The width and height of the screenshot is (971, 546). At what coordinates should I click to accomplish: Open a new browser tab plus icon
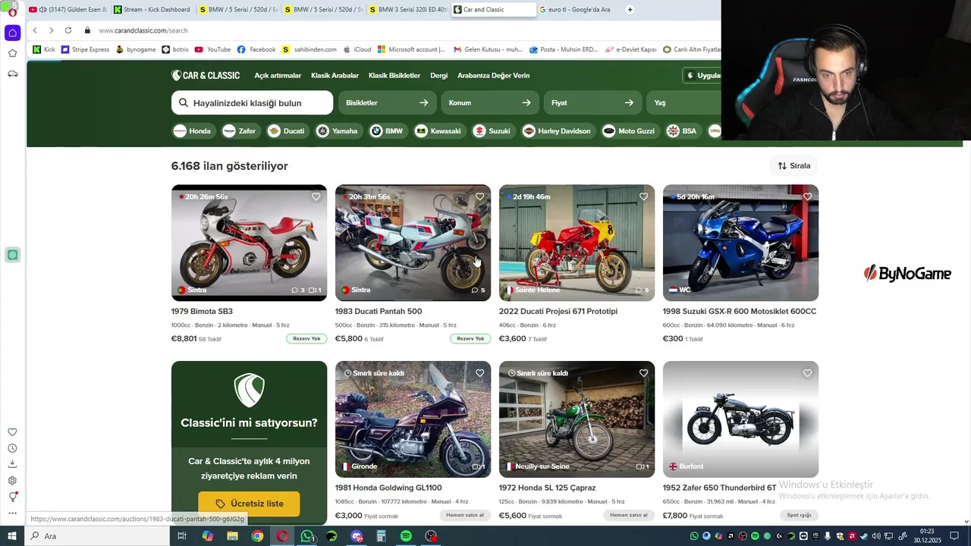(x=630, y=10)
